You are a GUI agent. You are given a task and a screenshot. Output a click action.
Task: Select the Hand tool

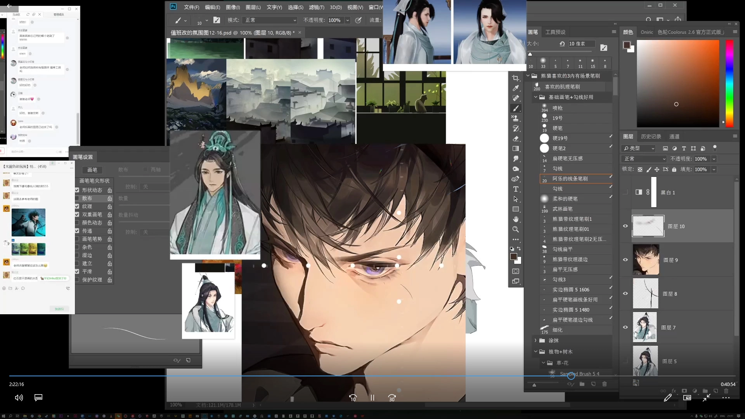(x=515, y=219)
